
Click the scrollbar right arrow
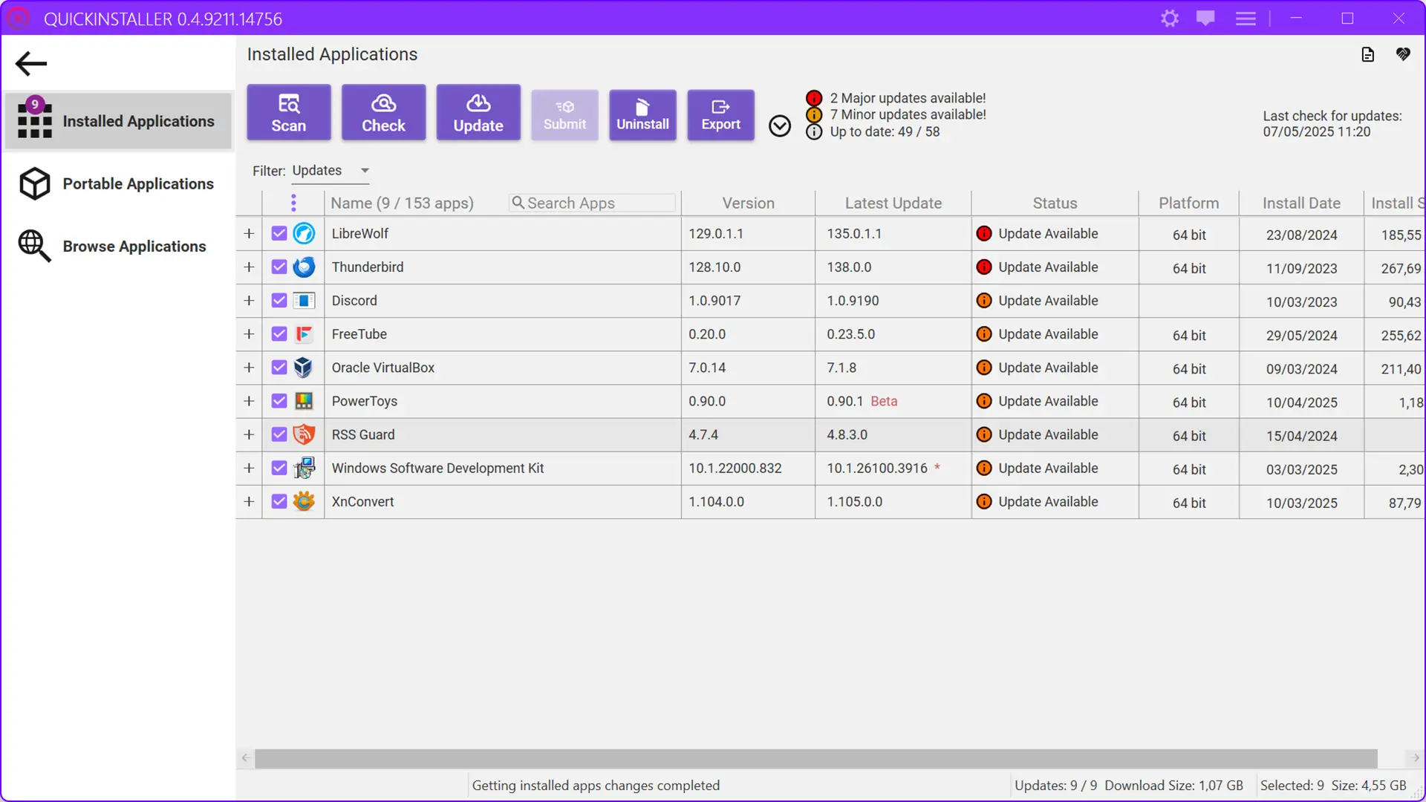click(1415, 758)
